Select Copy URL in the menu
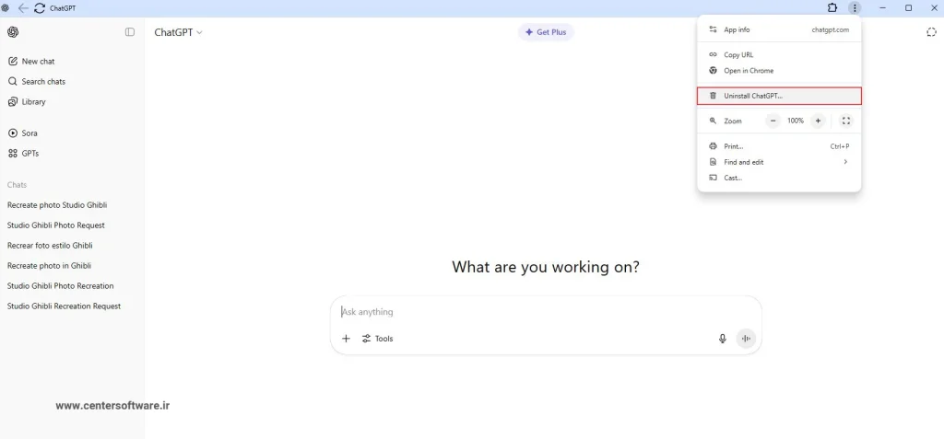Image resolution: width=944 pixels, height=439 pixels. (x=779, y=54)
